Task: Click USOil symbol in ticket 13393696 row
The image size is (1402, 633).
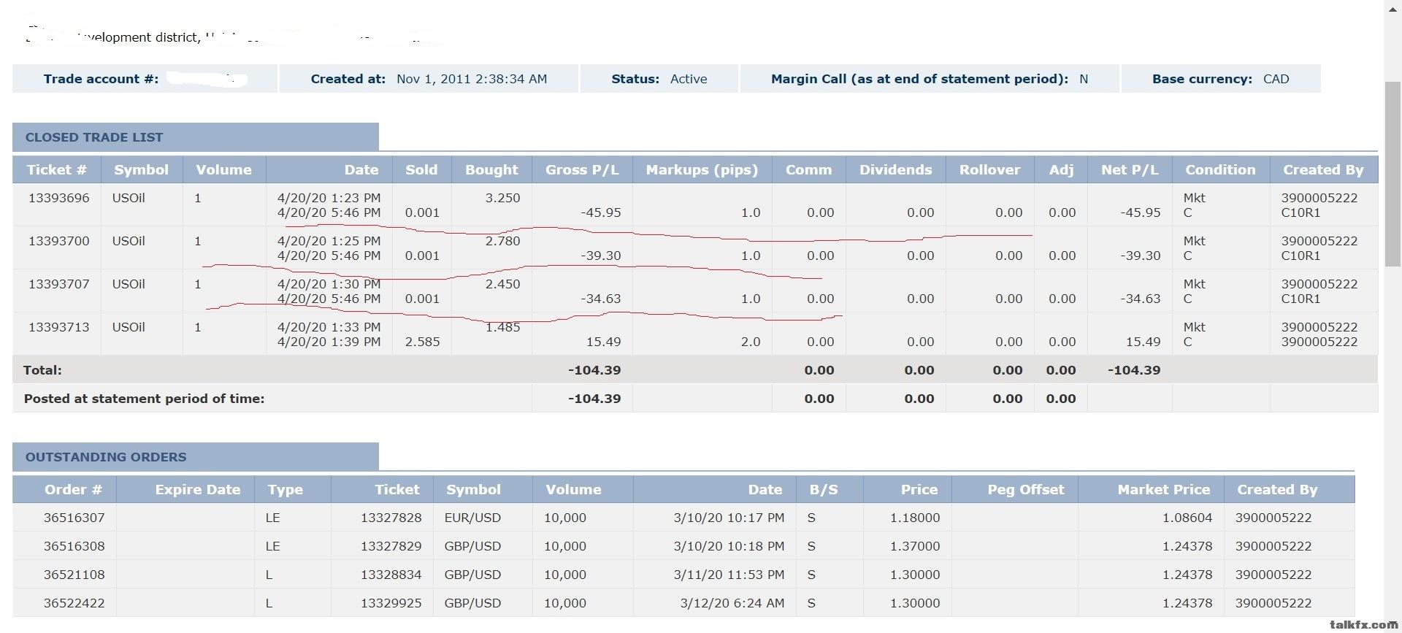Action: 129,198
